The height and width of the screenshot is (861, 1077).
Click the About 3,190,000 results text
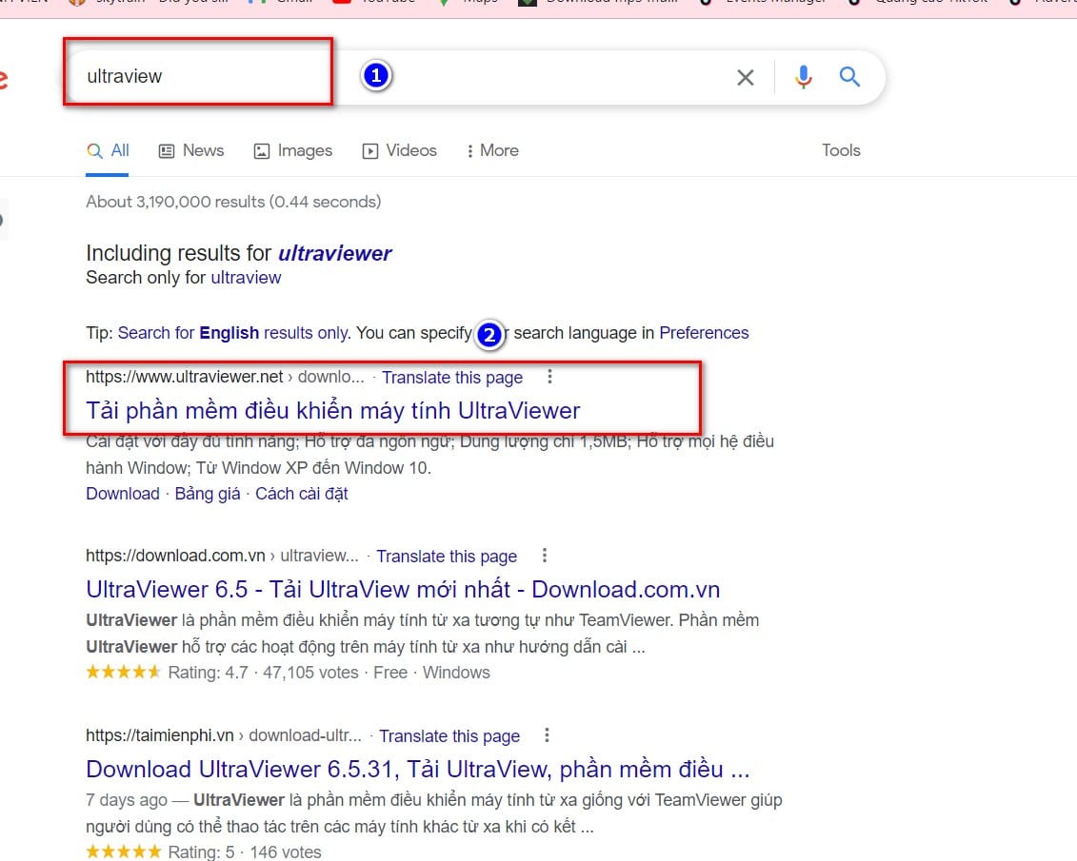233,202
